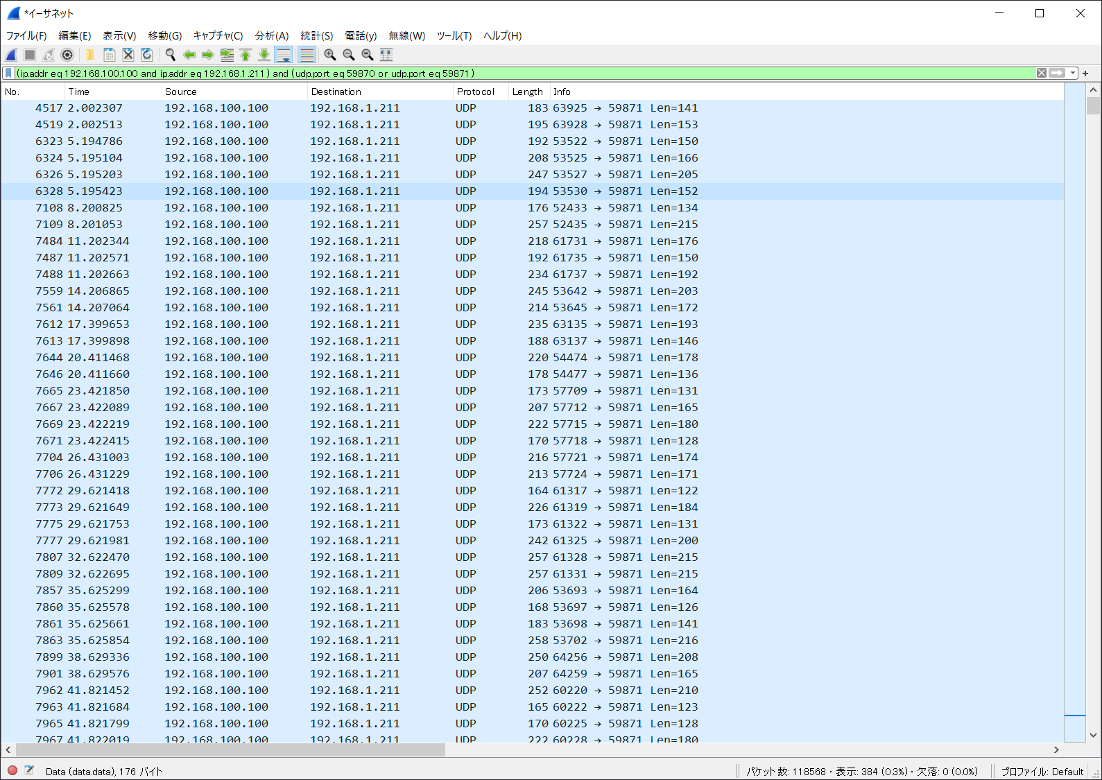
Task: Open the 分析(A) menu
Action: click(272, 36)
